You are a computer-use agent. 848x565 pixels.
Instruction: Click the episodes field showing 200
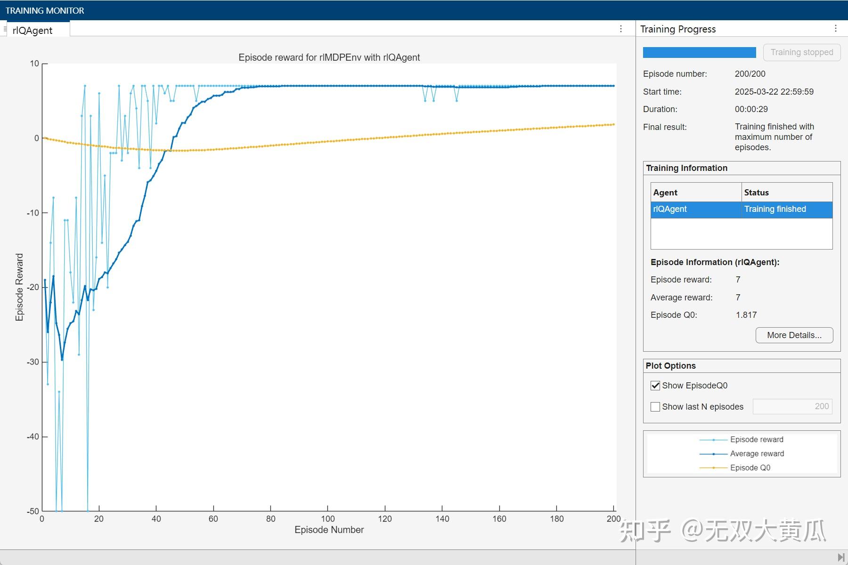(x=792, y=406)
